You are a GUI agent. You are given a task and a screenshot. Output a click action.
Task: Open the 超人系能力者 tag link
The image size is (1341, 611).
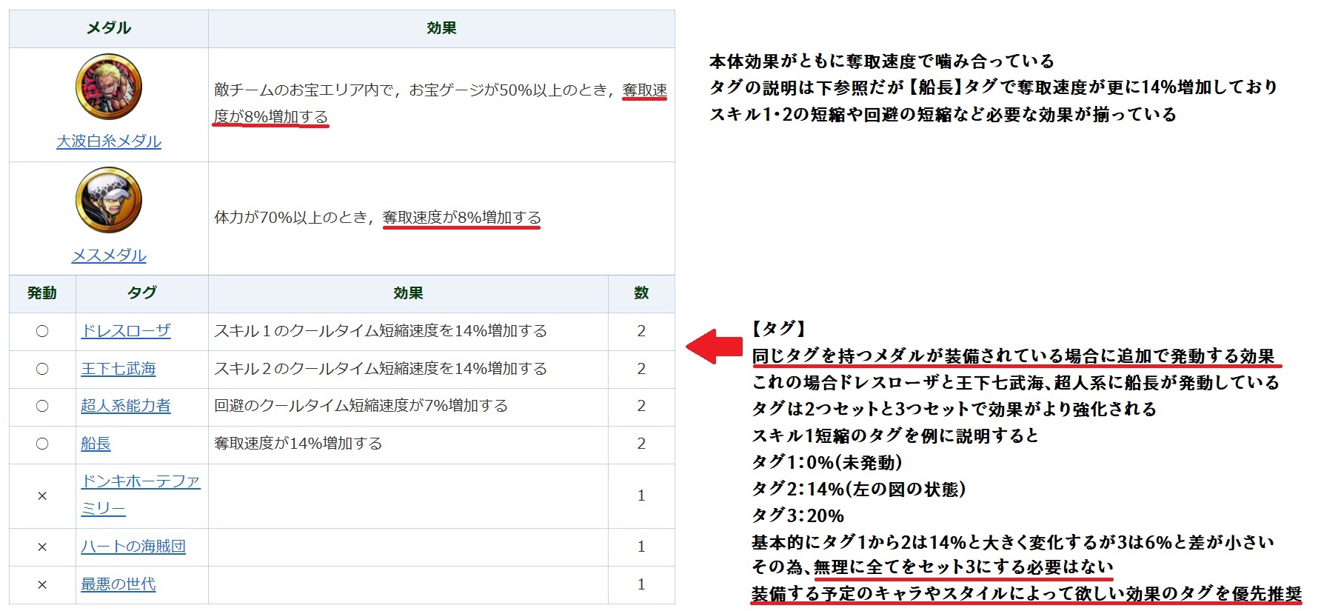126,406
